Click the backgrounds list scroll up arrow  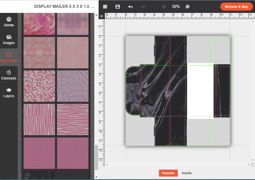click(x=96, y=15)
